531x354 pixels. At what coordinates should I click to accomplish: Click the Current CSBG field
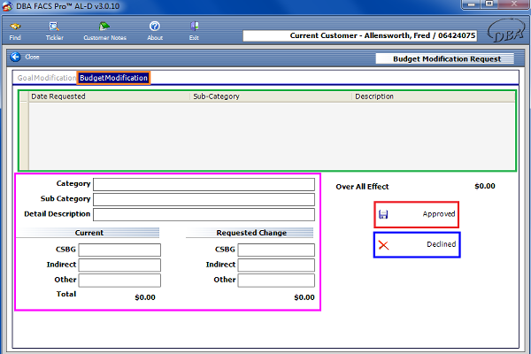pos(119,250)
